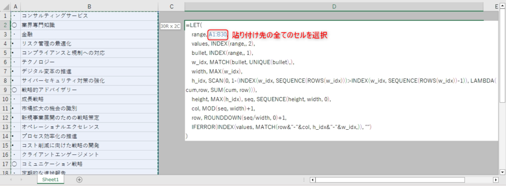Viewport: 506px width, 186px height.
Task: Click cell クライアントエンゲージメント
Action: click(89, 154)
